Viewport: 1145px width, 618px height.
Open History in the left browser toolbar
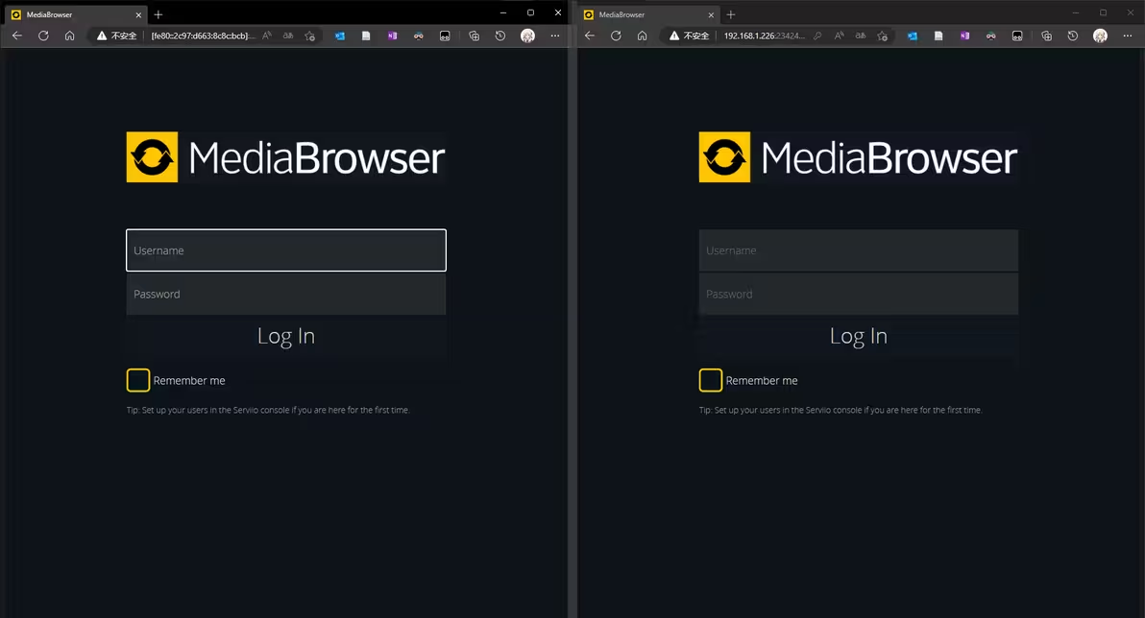500,36
